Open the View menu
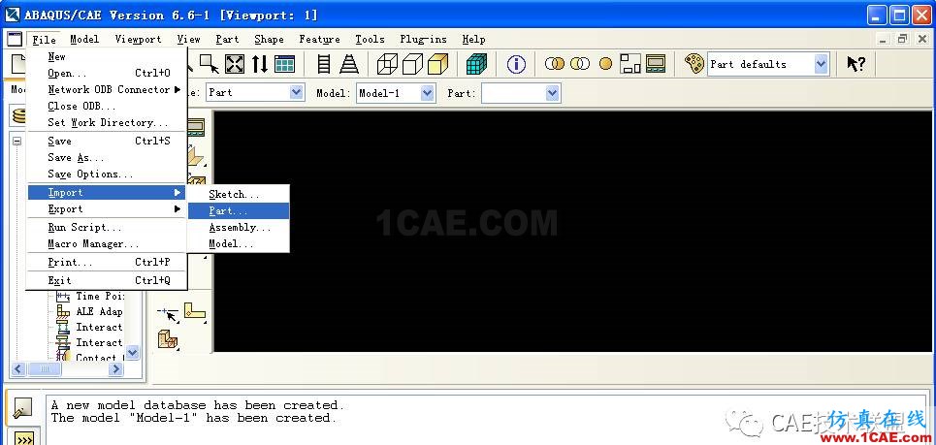Image resolution: width=936 pixels, height=445 pixels. [x=188, y=40]
